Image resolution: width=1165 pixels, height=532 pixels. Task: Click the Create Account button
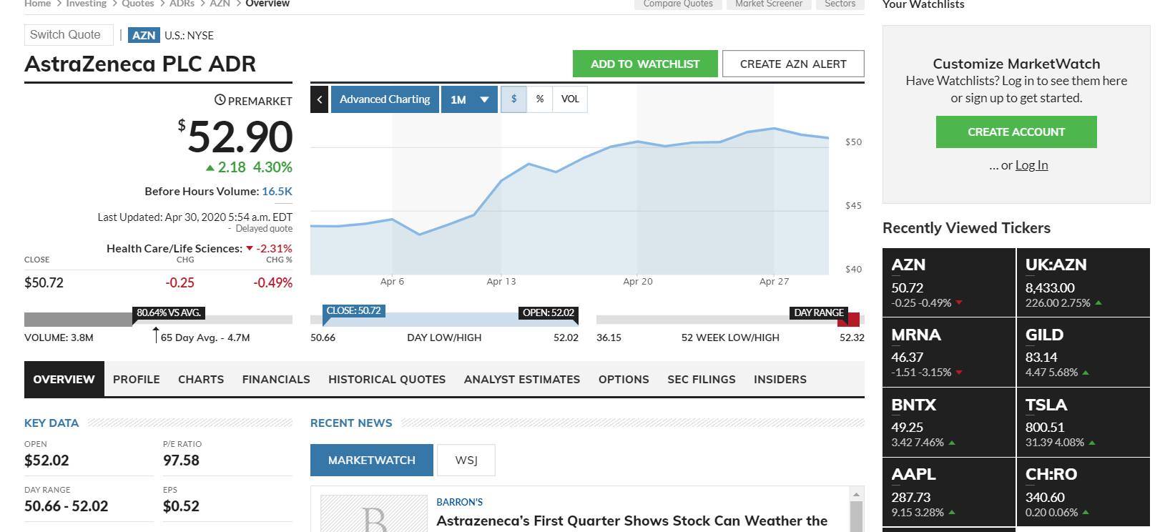[x=1016, y=132]
